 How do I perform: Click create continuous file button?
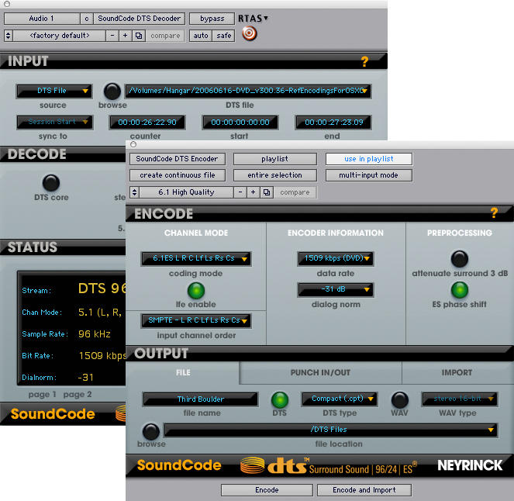(x=178, y=175)
